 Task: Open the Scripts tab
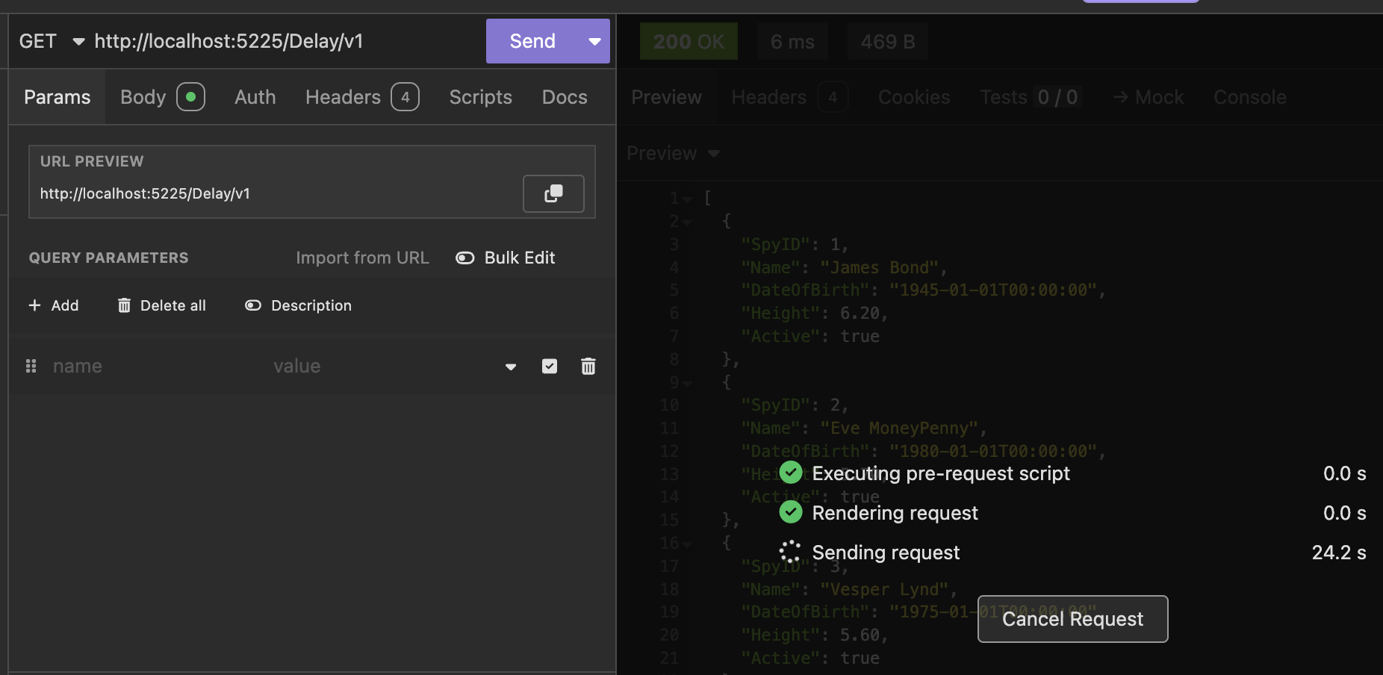coord(480,97)
